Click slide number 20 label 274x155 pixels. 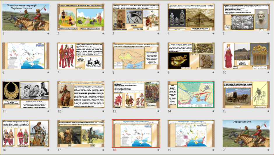tap(224, 150)
